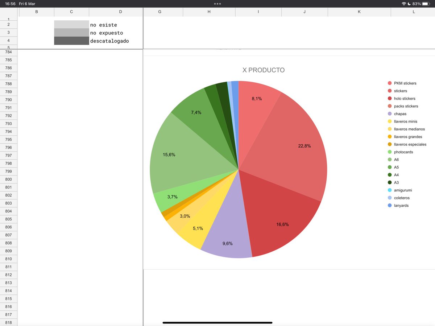
Task: Click the lanyards legend color dot
Action: click(x=390, y=206)
